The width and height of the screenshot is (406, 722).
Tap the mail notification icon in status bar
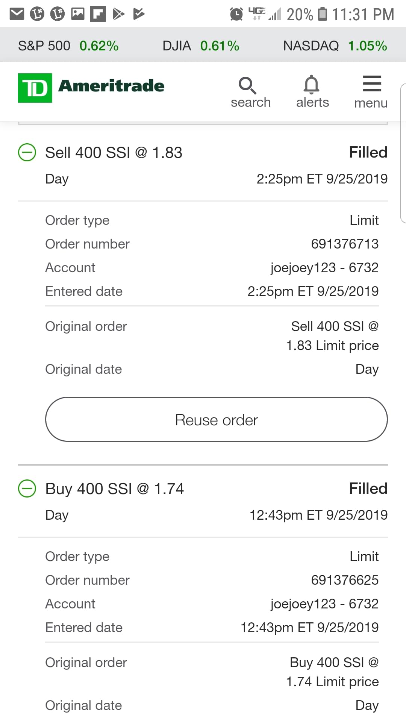[17, 14]
